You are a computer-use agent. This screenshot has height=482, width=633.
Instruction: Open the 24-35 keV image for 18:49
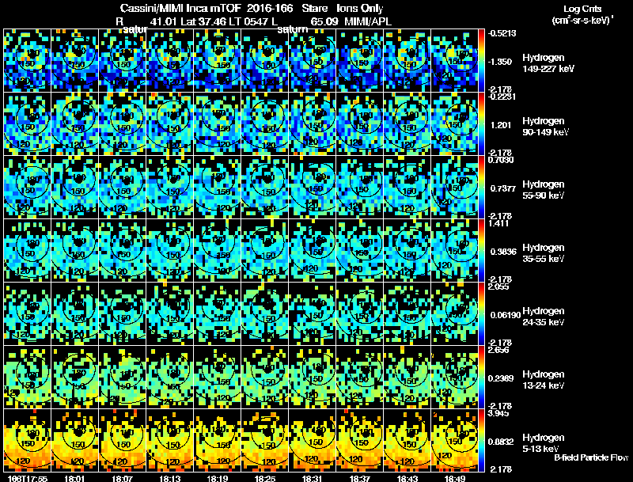coord(454,314)
